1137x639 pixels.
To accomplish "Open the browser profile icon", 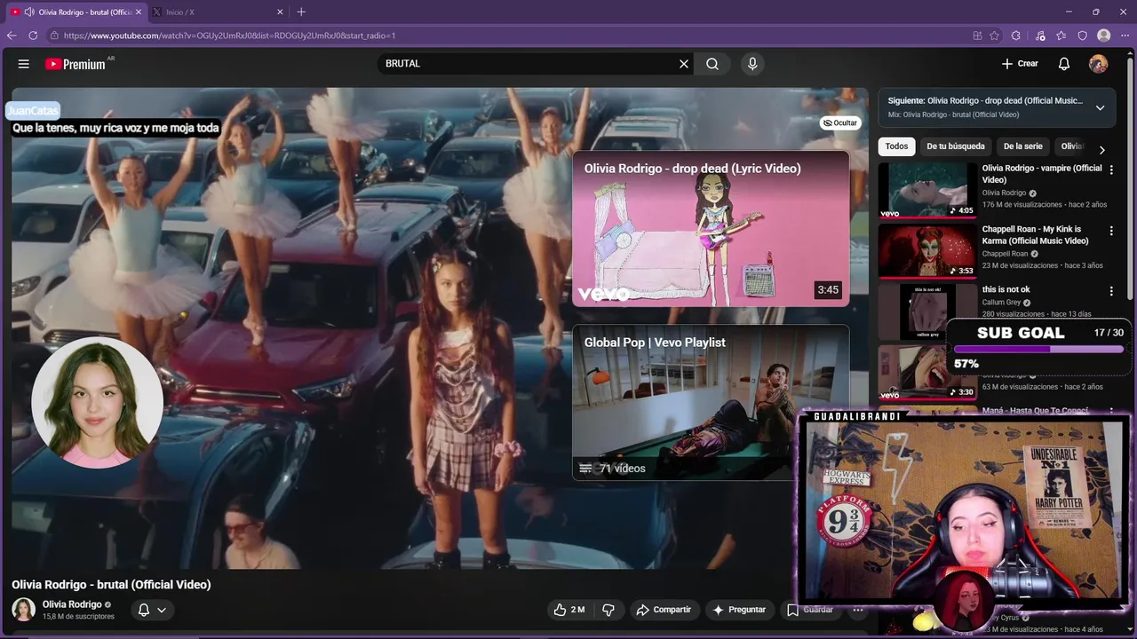I will [1104, 35].
